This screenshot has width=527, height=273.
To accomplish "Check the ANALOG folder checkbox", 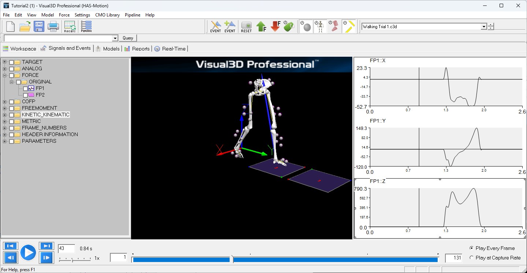I will coord(11,69).
